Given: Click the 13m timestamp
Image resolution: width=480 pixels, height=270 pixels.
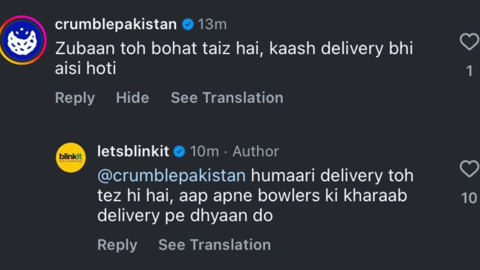Looking at the screenshot, I should click(212, 25).
